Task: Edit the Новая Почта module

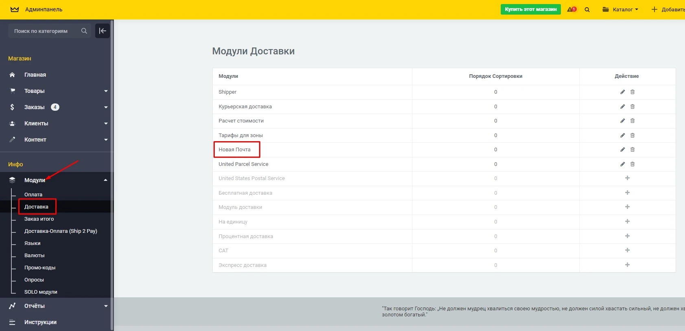Action: (x=622, y=150)
